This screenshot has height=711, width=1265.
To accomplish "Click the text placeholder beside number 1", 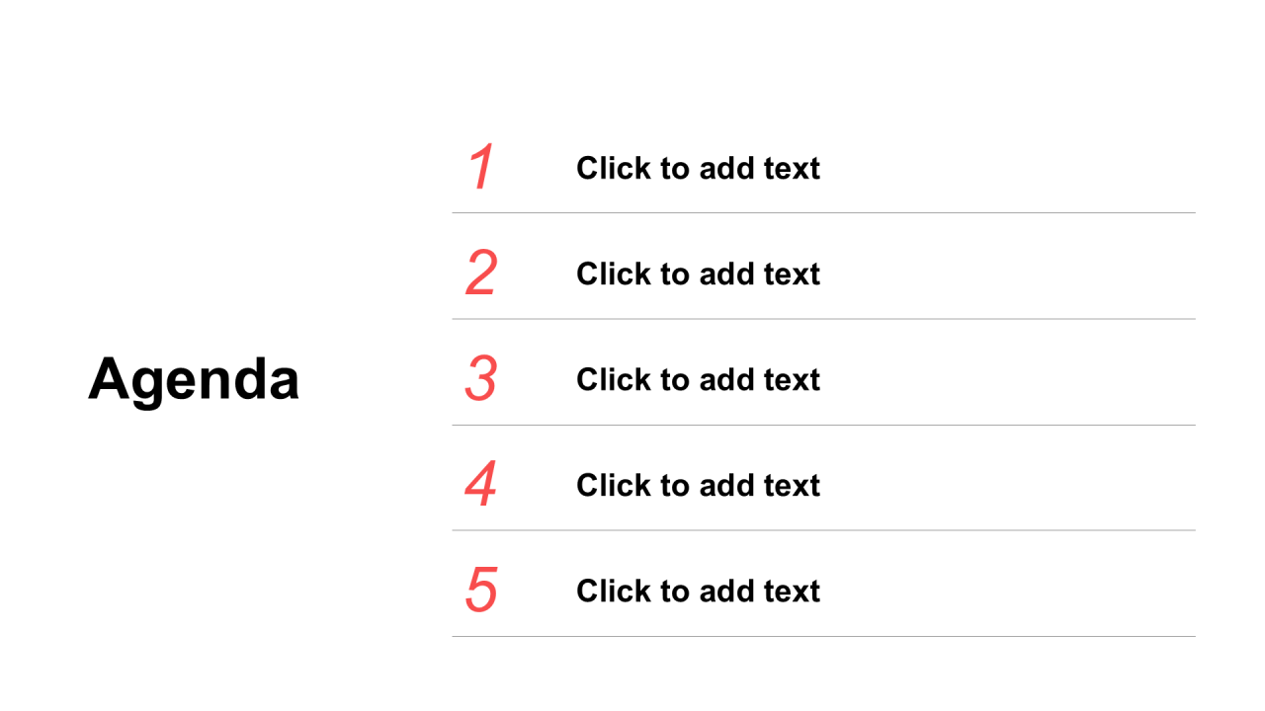I will tap(698, 168).
